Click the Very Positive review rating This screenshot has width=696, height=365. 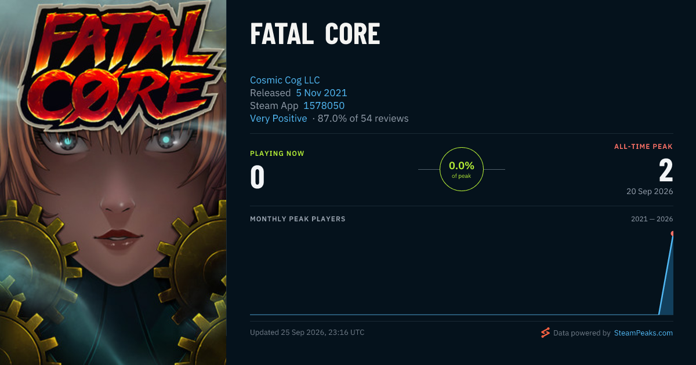click(x=278, y=118)
